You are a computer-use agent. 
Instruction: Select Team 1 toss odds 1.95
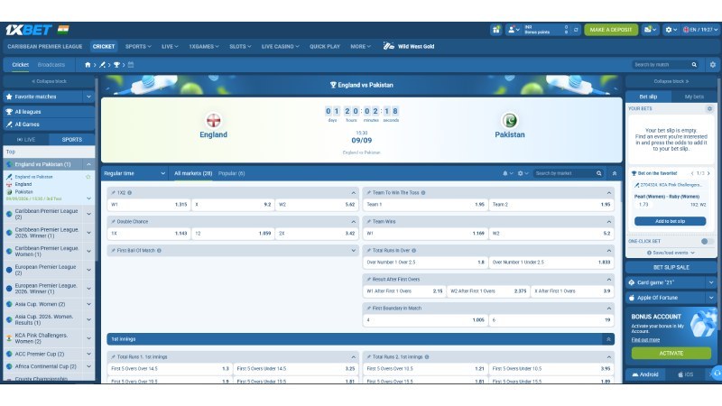click(425, 205)
